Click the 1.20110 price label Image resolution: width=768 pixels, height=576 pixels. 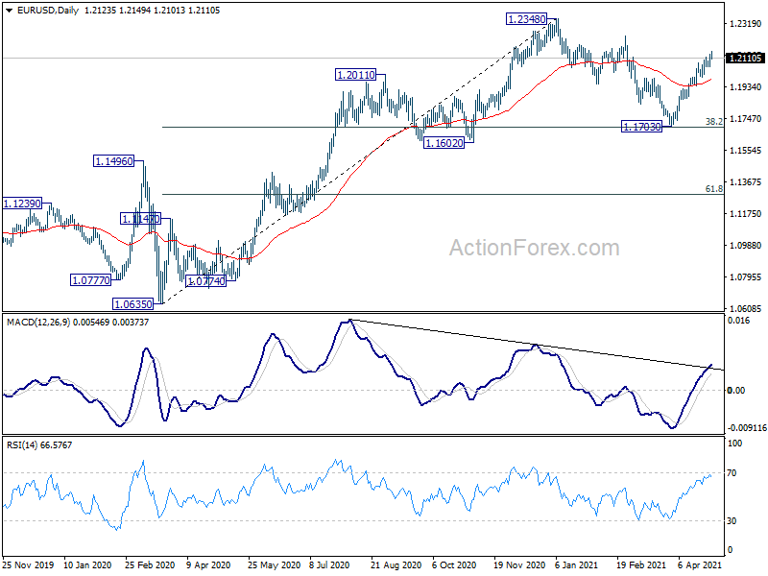(x=356, y=75)
